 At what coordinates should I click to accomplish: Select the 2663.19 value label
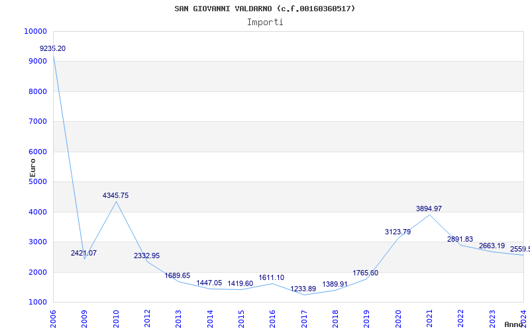click(492, 246)
